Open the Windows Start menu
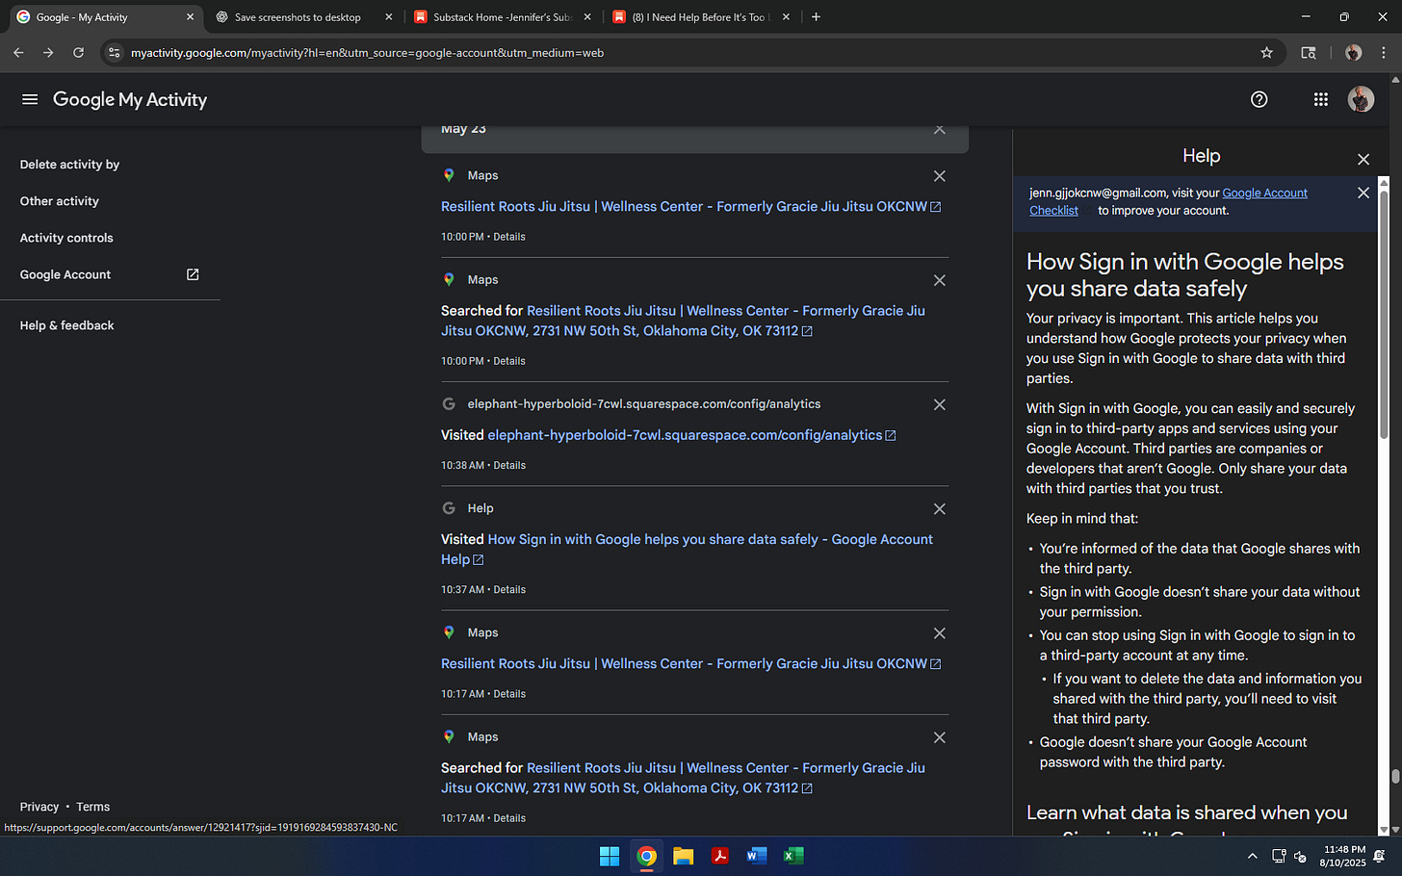The image size is (1402, 876). (x=610, y=856)
